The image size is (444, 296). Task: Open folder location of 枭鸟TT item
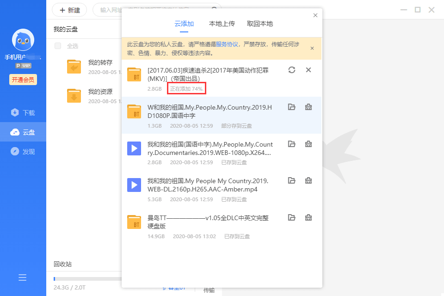coord(291,217)
